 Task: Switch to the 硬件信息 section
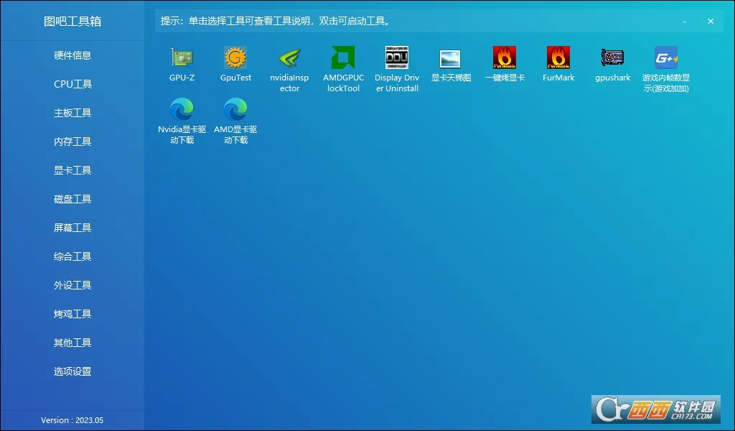click(x=72, y=55)
